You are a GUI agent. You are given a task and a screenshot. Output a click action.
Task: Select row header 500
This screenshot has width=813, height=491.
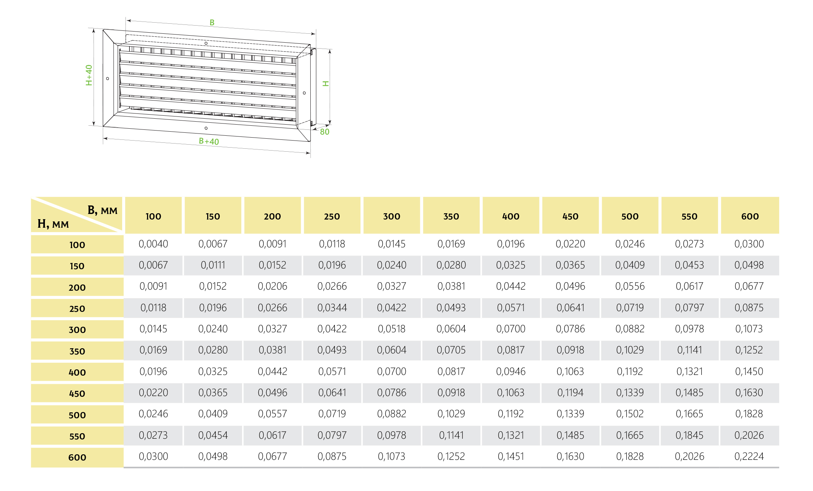[77, 415]
